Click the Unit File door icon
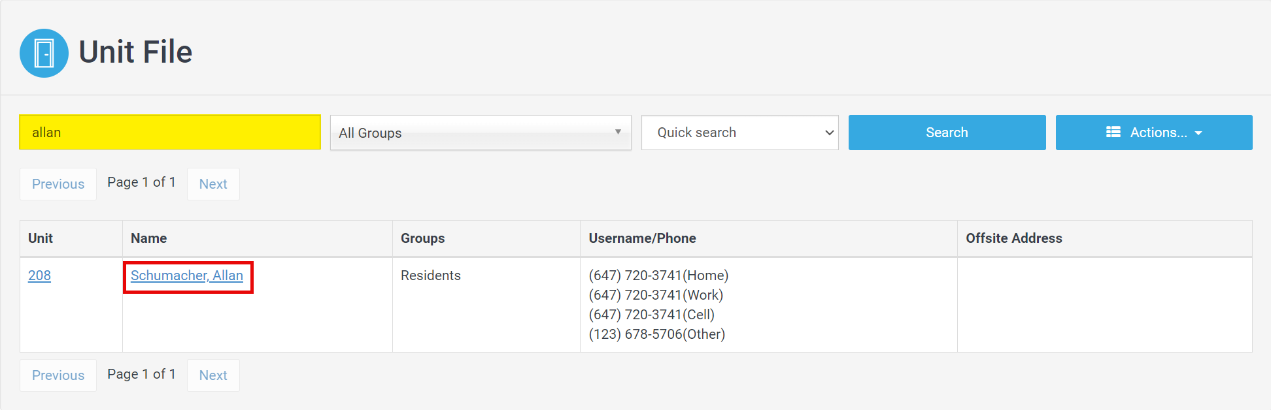Screen dimensions: 1271x410 click(44, 53)
